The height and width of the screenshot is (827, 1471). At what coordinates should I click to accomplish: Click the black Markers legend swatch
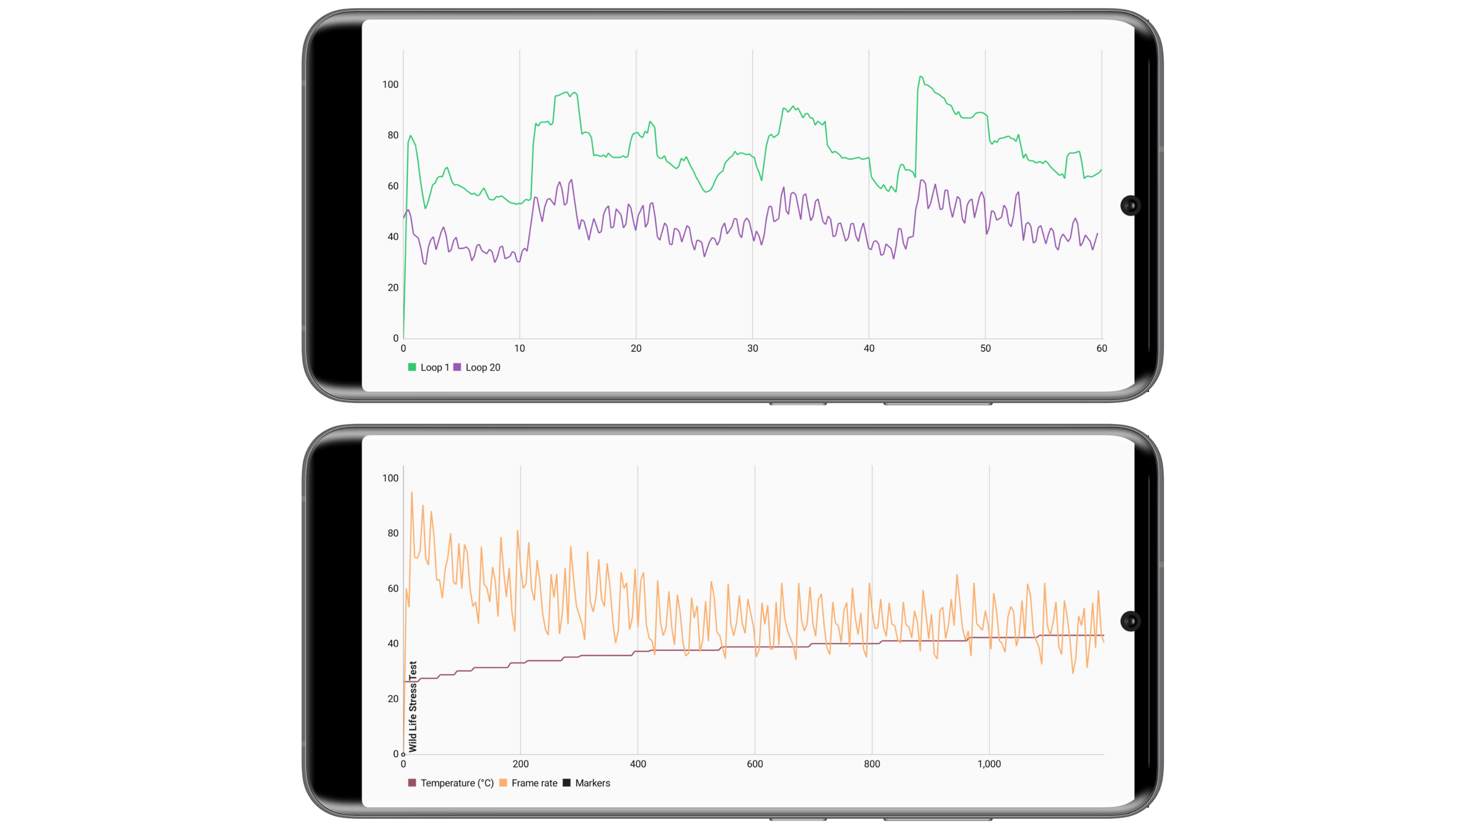tap(567, 783)
